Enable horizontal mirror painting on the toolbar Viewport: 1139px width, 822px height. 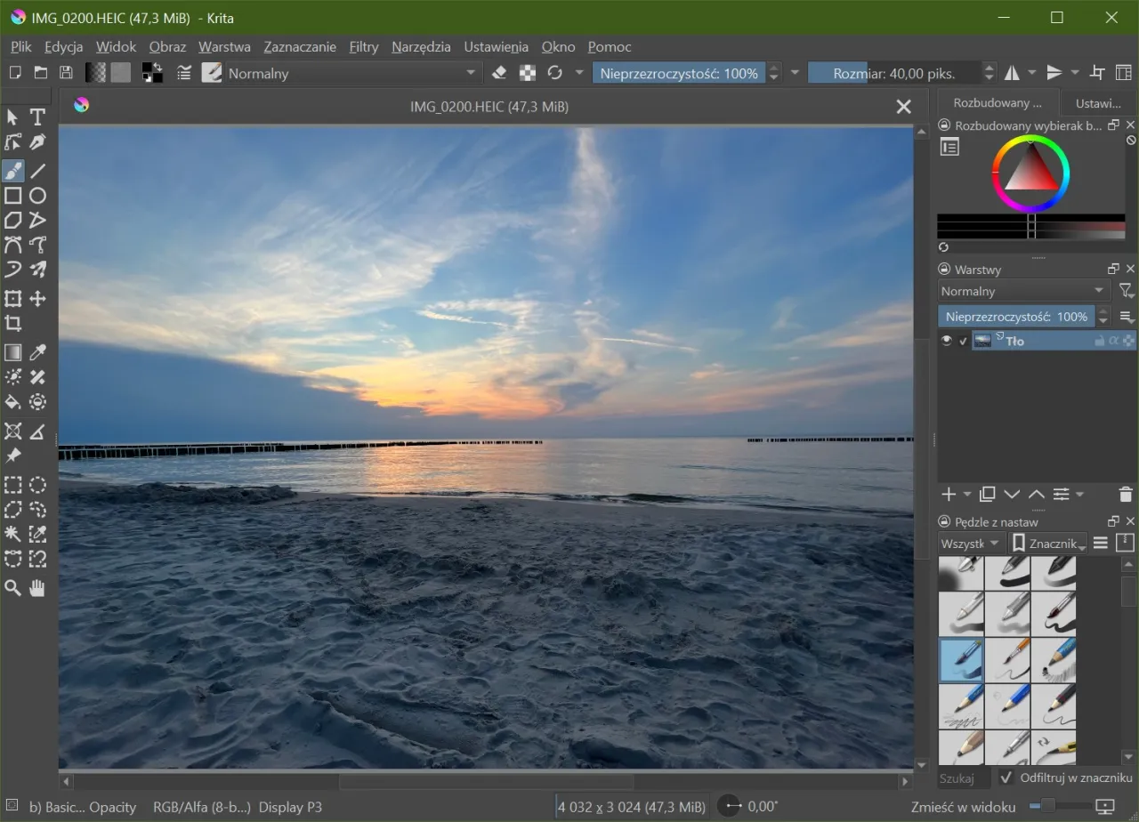pos(1013,72)
